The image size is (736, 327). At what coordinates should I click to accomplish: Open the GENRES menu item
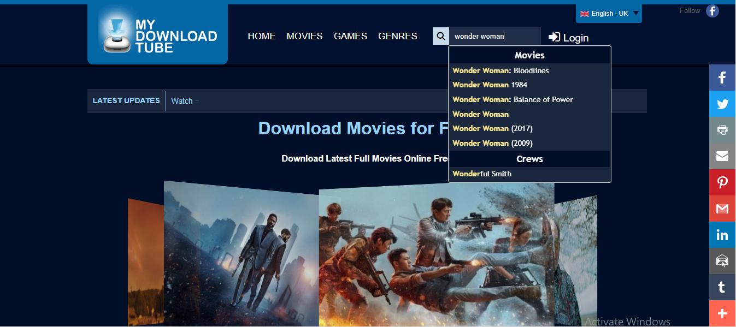(398, 36)
